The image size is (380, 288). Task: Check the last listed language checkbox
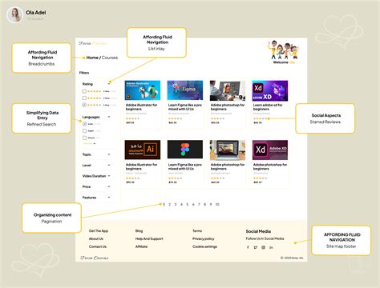tap(84, 138)
